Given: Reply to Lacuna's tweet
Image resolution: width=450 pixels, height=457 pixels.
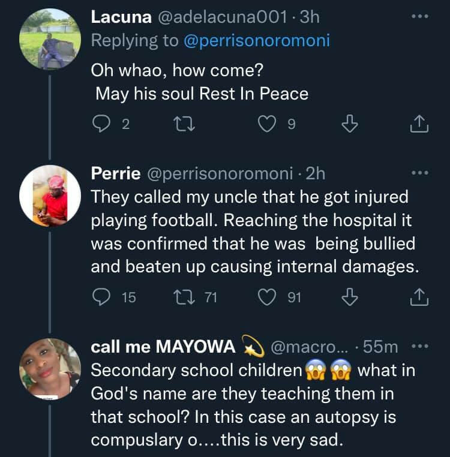Looking at the screenshot, I should point(100,124).
